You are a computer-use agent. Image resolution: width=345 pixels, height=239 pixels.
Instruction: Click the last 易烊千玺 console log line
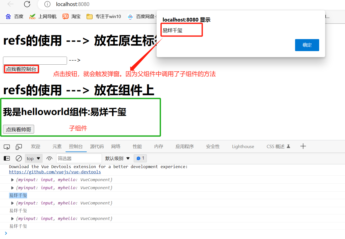(18, 226)
